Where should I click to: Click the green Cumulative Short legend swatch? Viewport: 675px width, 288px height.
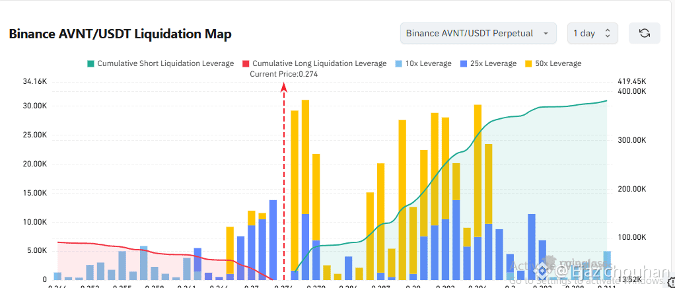point(90,63)
